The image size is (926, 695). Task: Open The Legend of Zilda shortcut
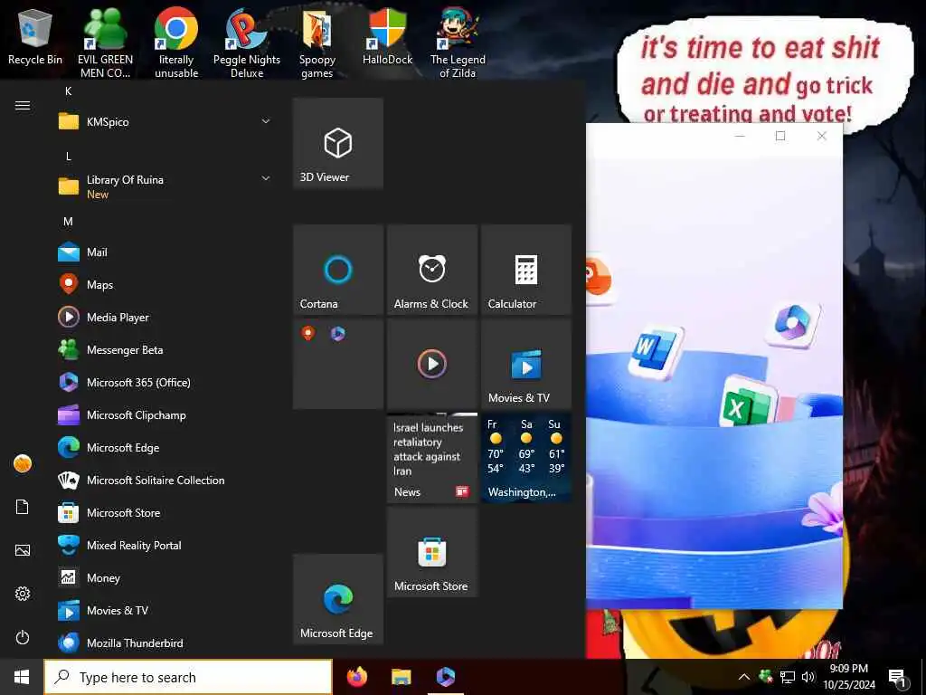point(458,43)
